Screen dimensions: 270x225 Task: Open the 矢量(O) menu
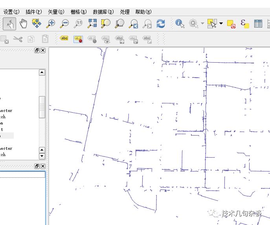coord(56,12)
